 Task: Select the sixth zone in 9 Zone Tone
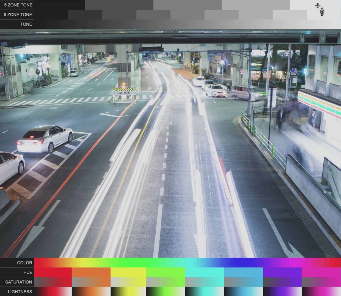click(222, 15)
